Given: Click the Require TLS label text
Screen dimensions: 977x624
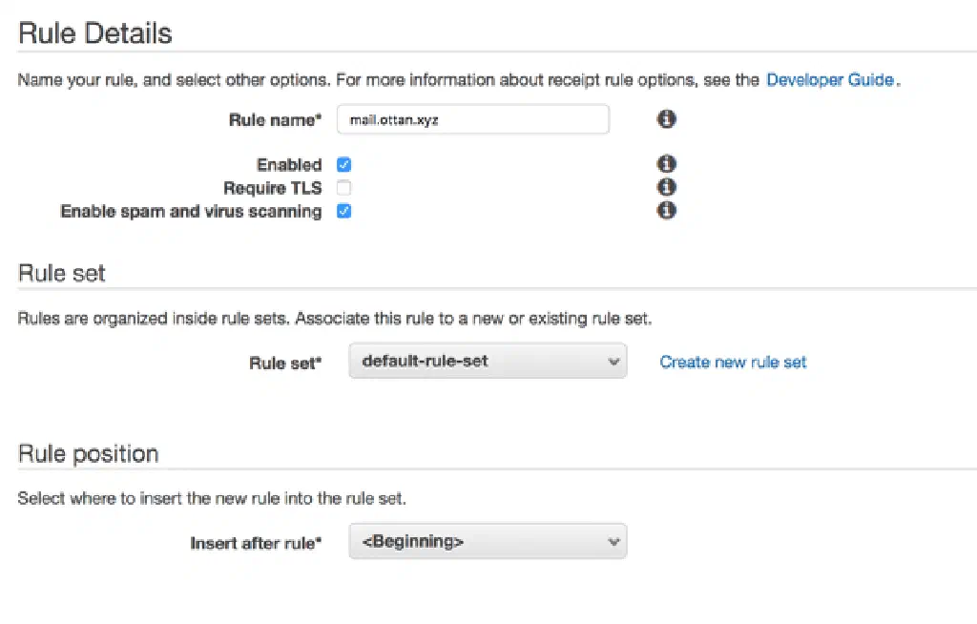Looking at the screenshot, I should (272, 188).
